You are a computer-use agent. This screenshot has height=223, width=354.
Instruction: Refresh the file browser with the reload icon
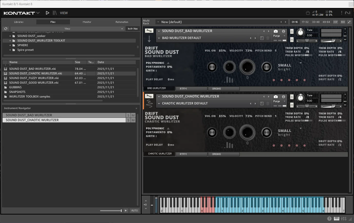[x=6, y=29]
